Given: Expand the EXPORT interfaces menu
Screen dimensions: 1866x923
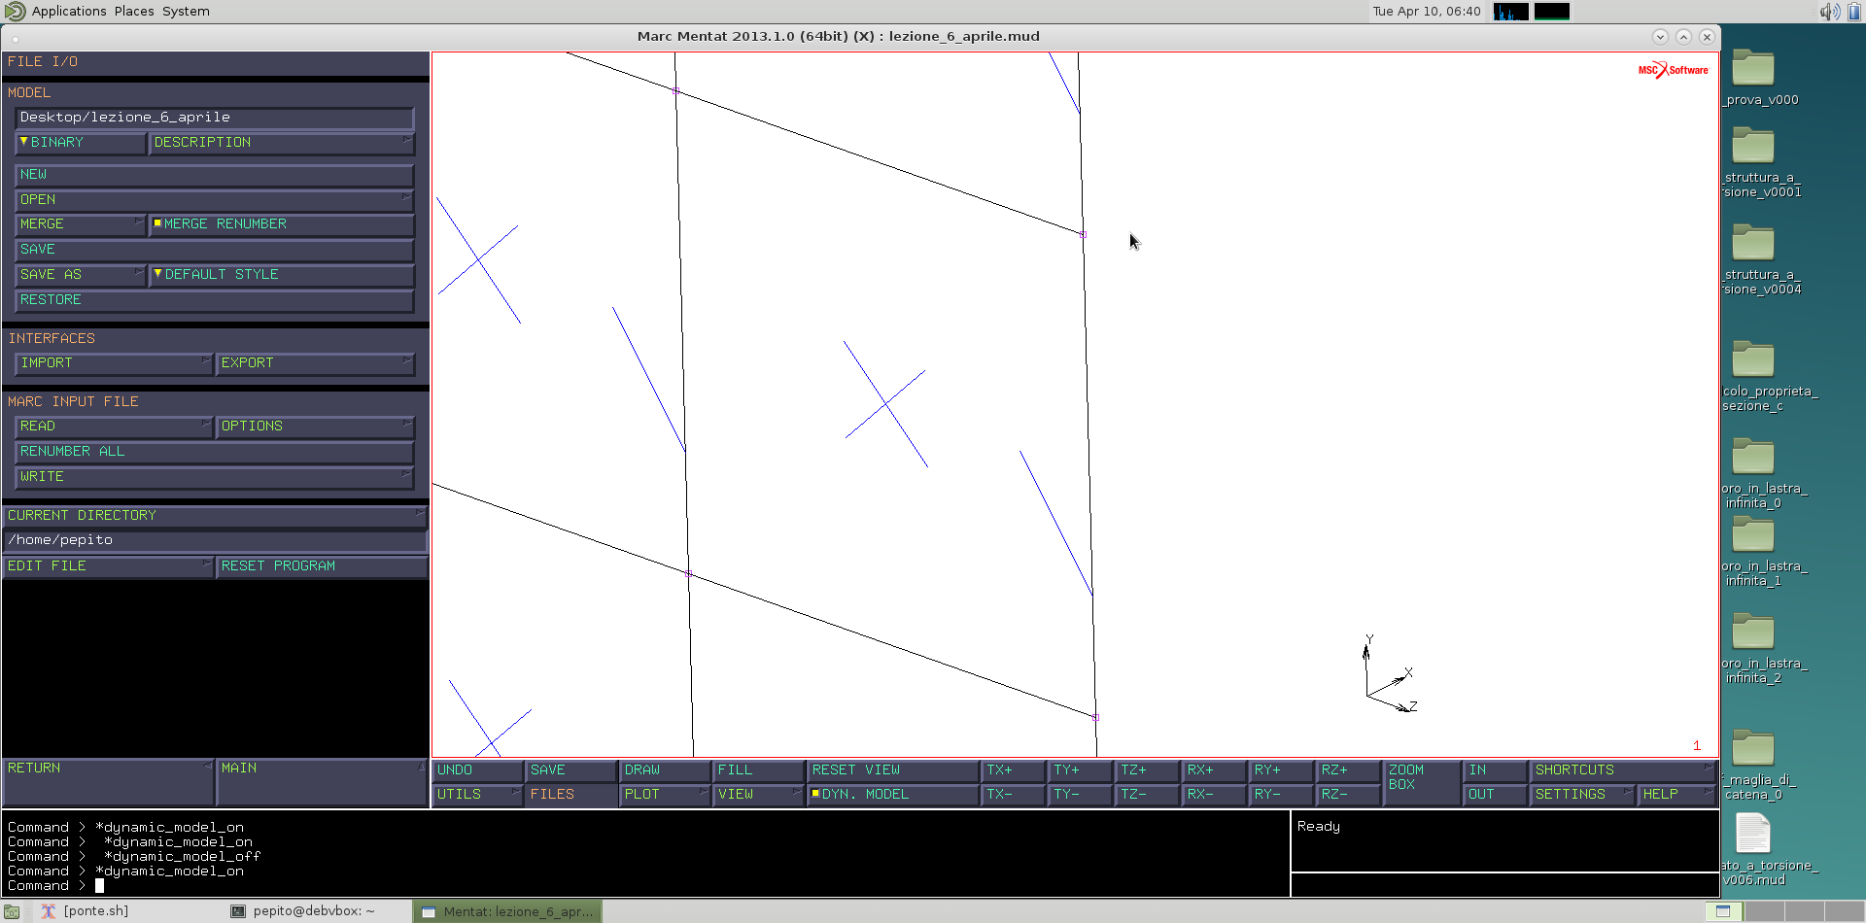Looking at the screenshot, I should pyautogui.click(x=315, y=363).
